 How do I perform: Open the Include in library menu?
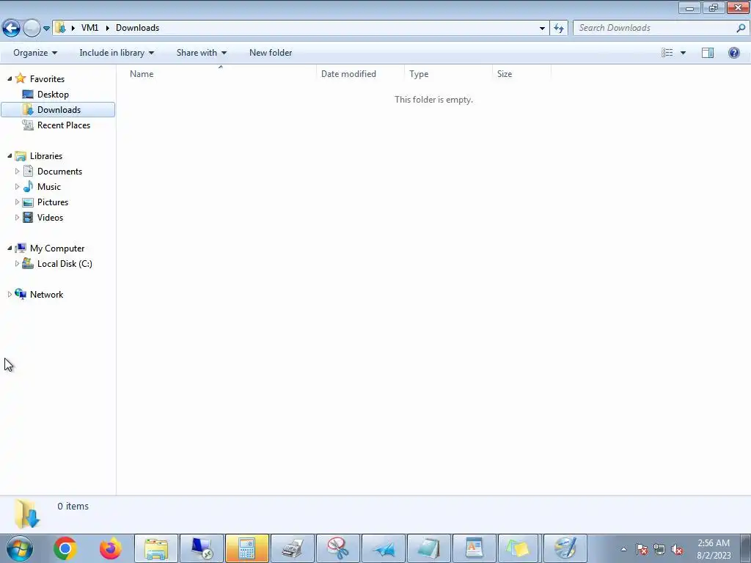117,53
